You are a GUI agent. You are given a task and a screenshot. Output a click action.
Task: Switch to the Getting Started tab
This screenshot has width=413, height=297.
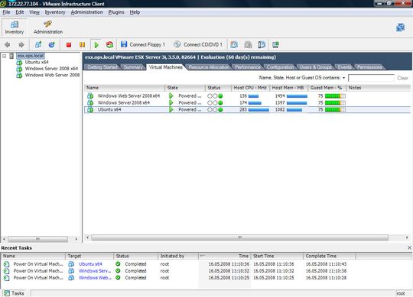(102, 67)
